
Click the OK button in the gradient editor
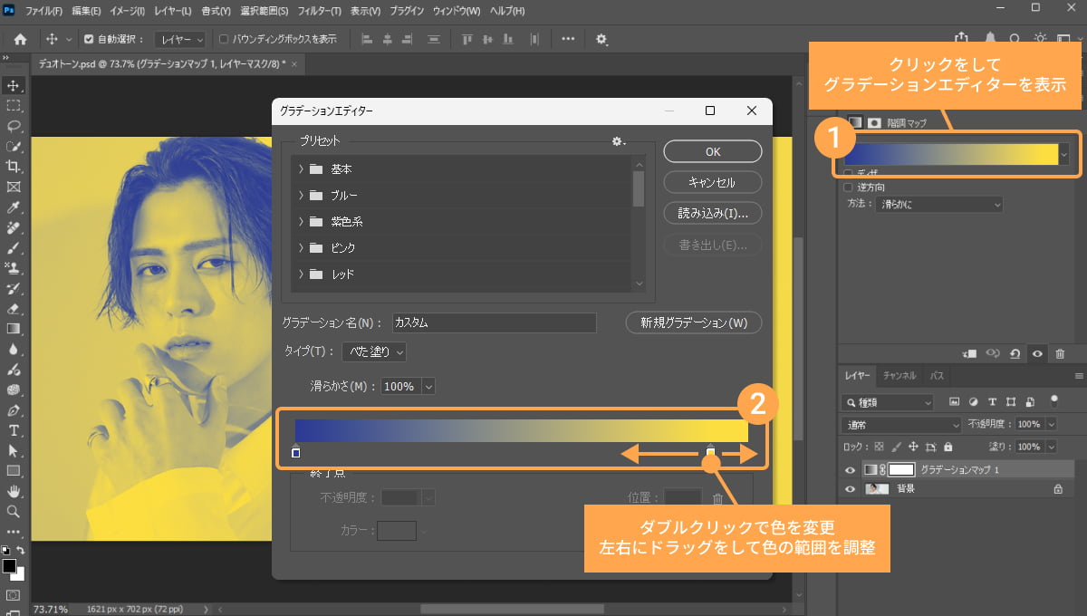[712, 150]
